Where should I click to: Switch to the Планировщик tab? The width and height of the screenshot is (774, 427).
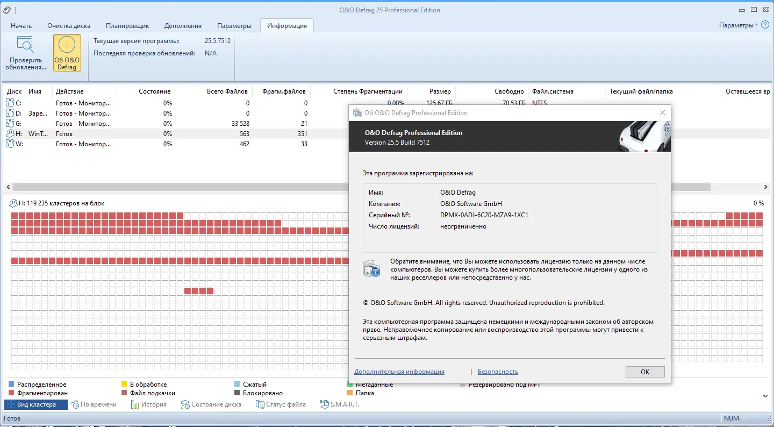pyautogui.click(x=127, y=25)
